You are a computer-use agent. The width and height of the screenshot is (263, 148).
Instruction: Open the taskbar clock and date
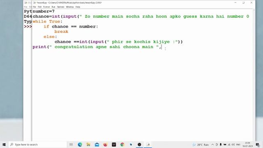pos(247,144)
